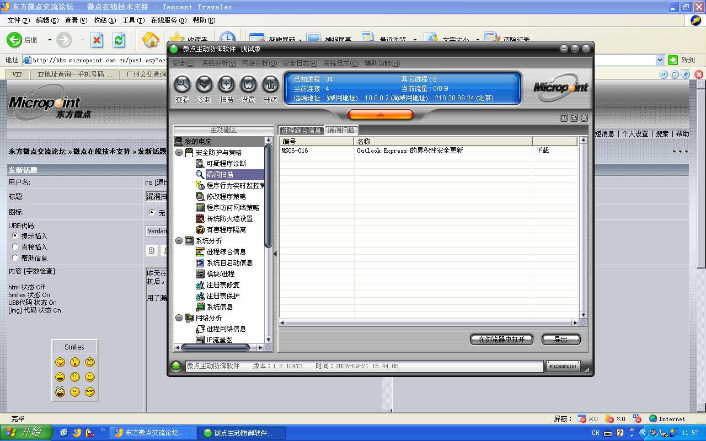This screenshot has height=441, width=706.
Task: Click the 搜索 forum link
Action: click(x=662, y=134)
